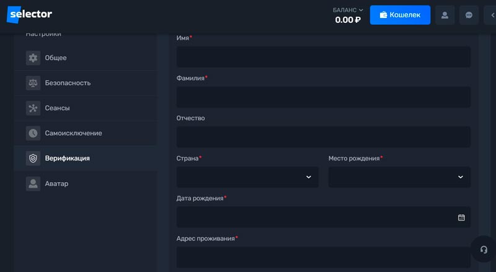Click the scales icon next to Безопасность
The image size is (496, 272).
33,83
